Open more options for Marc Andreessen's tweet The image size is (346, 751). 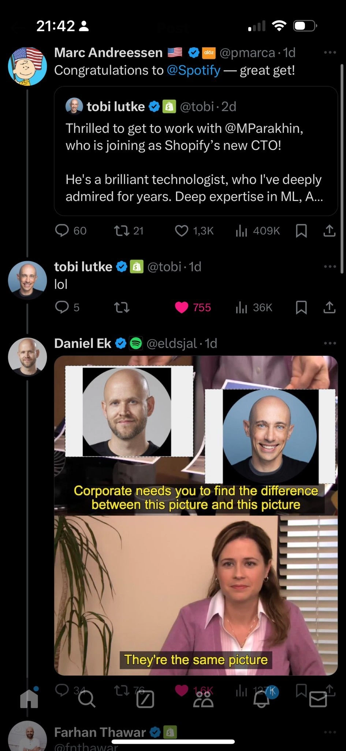coord(330,52)
